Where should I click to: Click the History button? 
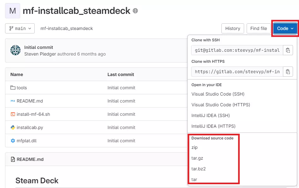pos(232,28)
